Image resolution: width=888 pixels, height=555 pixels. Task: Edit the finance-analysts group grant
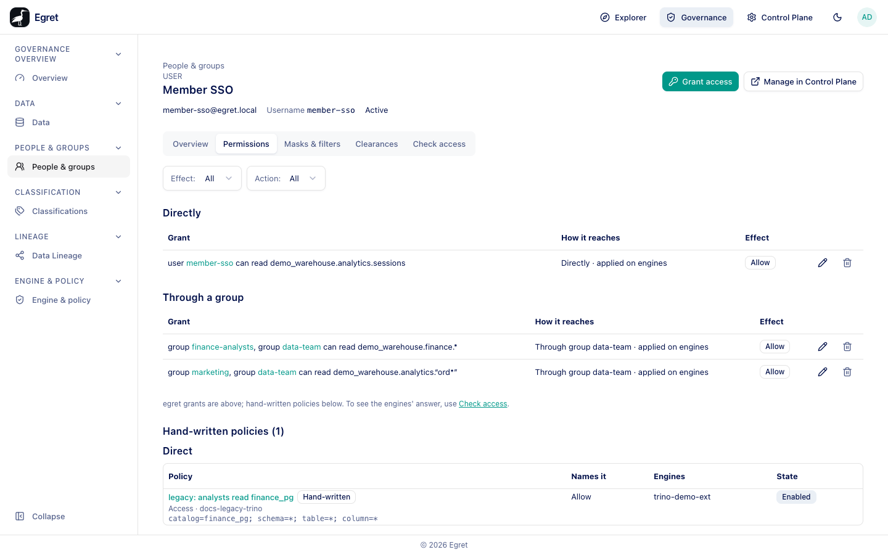823,347
